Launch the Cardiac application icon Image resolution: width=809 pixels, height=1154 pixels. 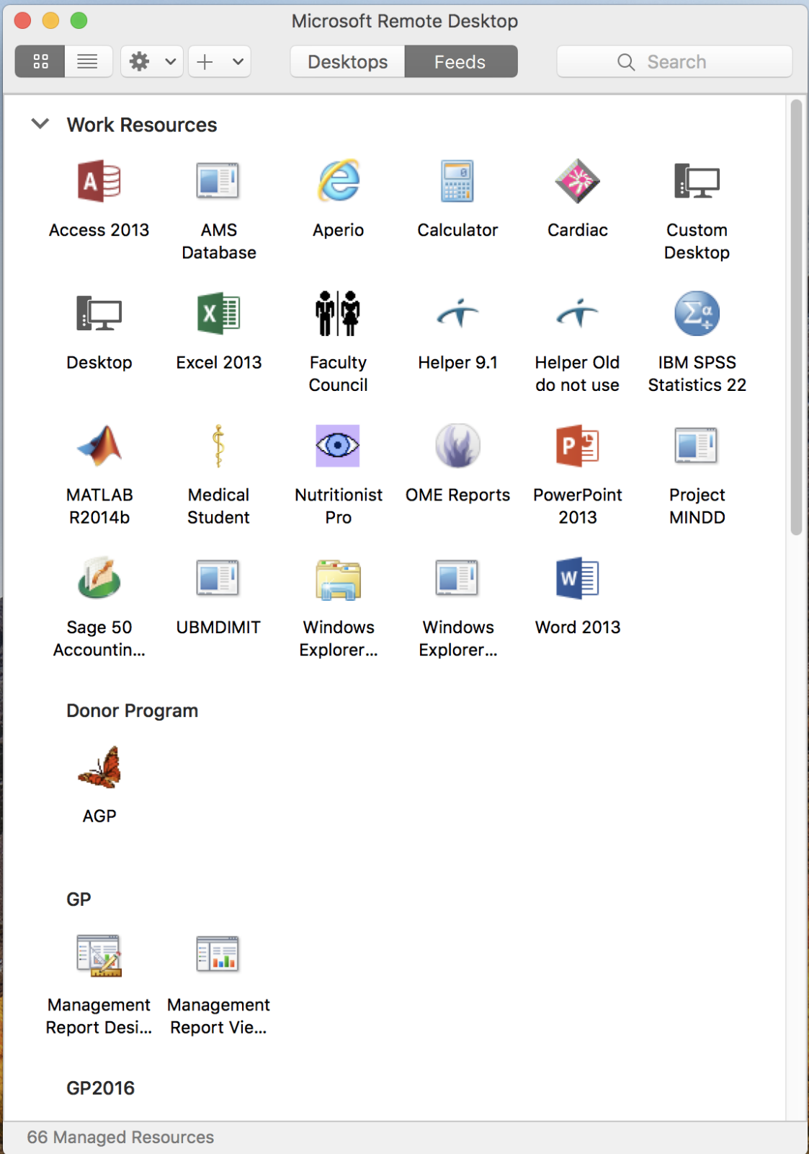click(x=577, y=181)
